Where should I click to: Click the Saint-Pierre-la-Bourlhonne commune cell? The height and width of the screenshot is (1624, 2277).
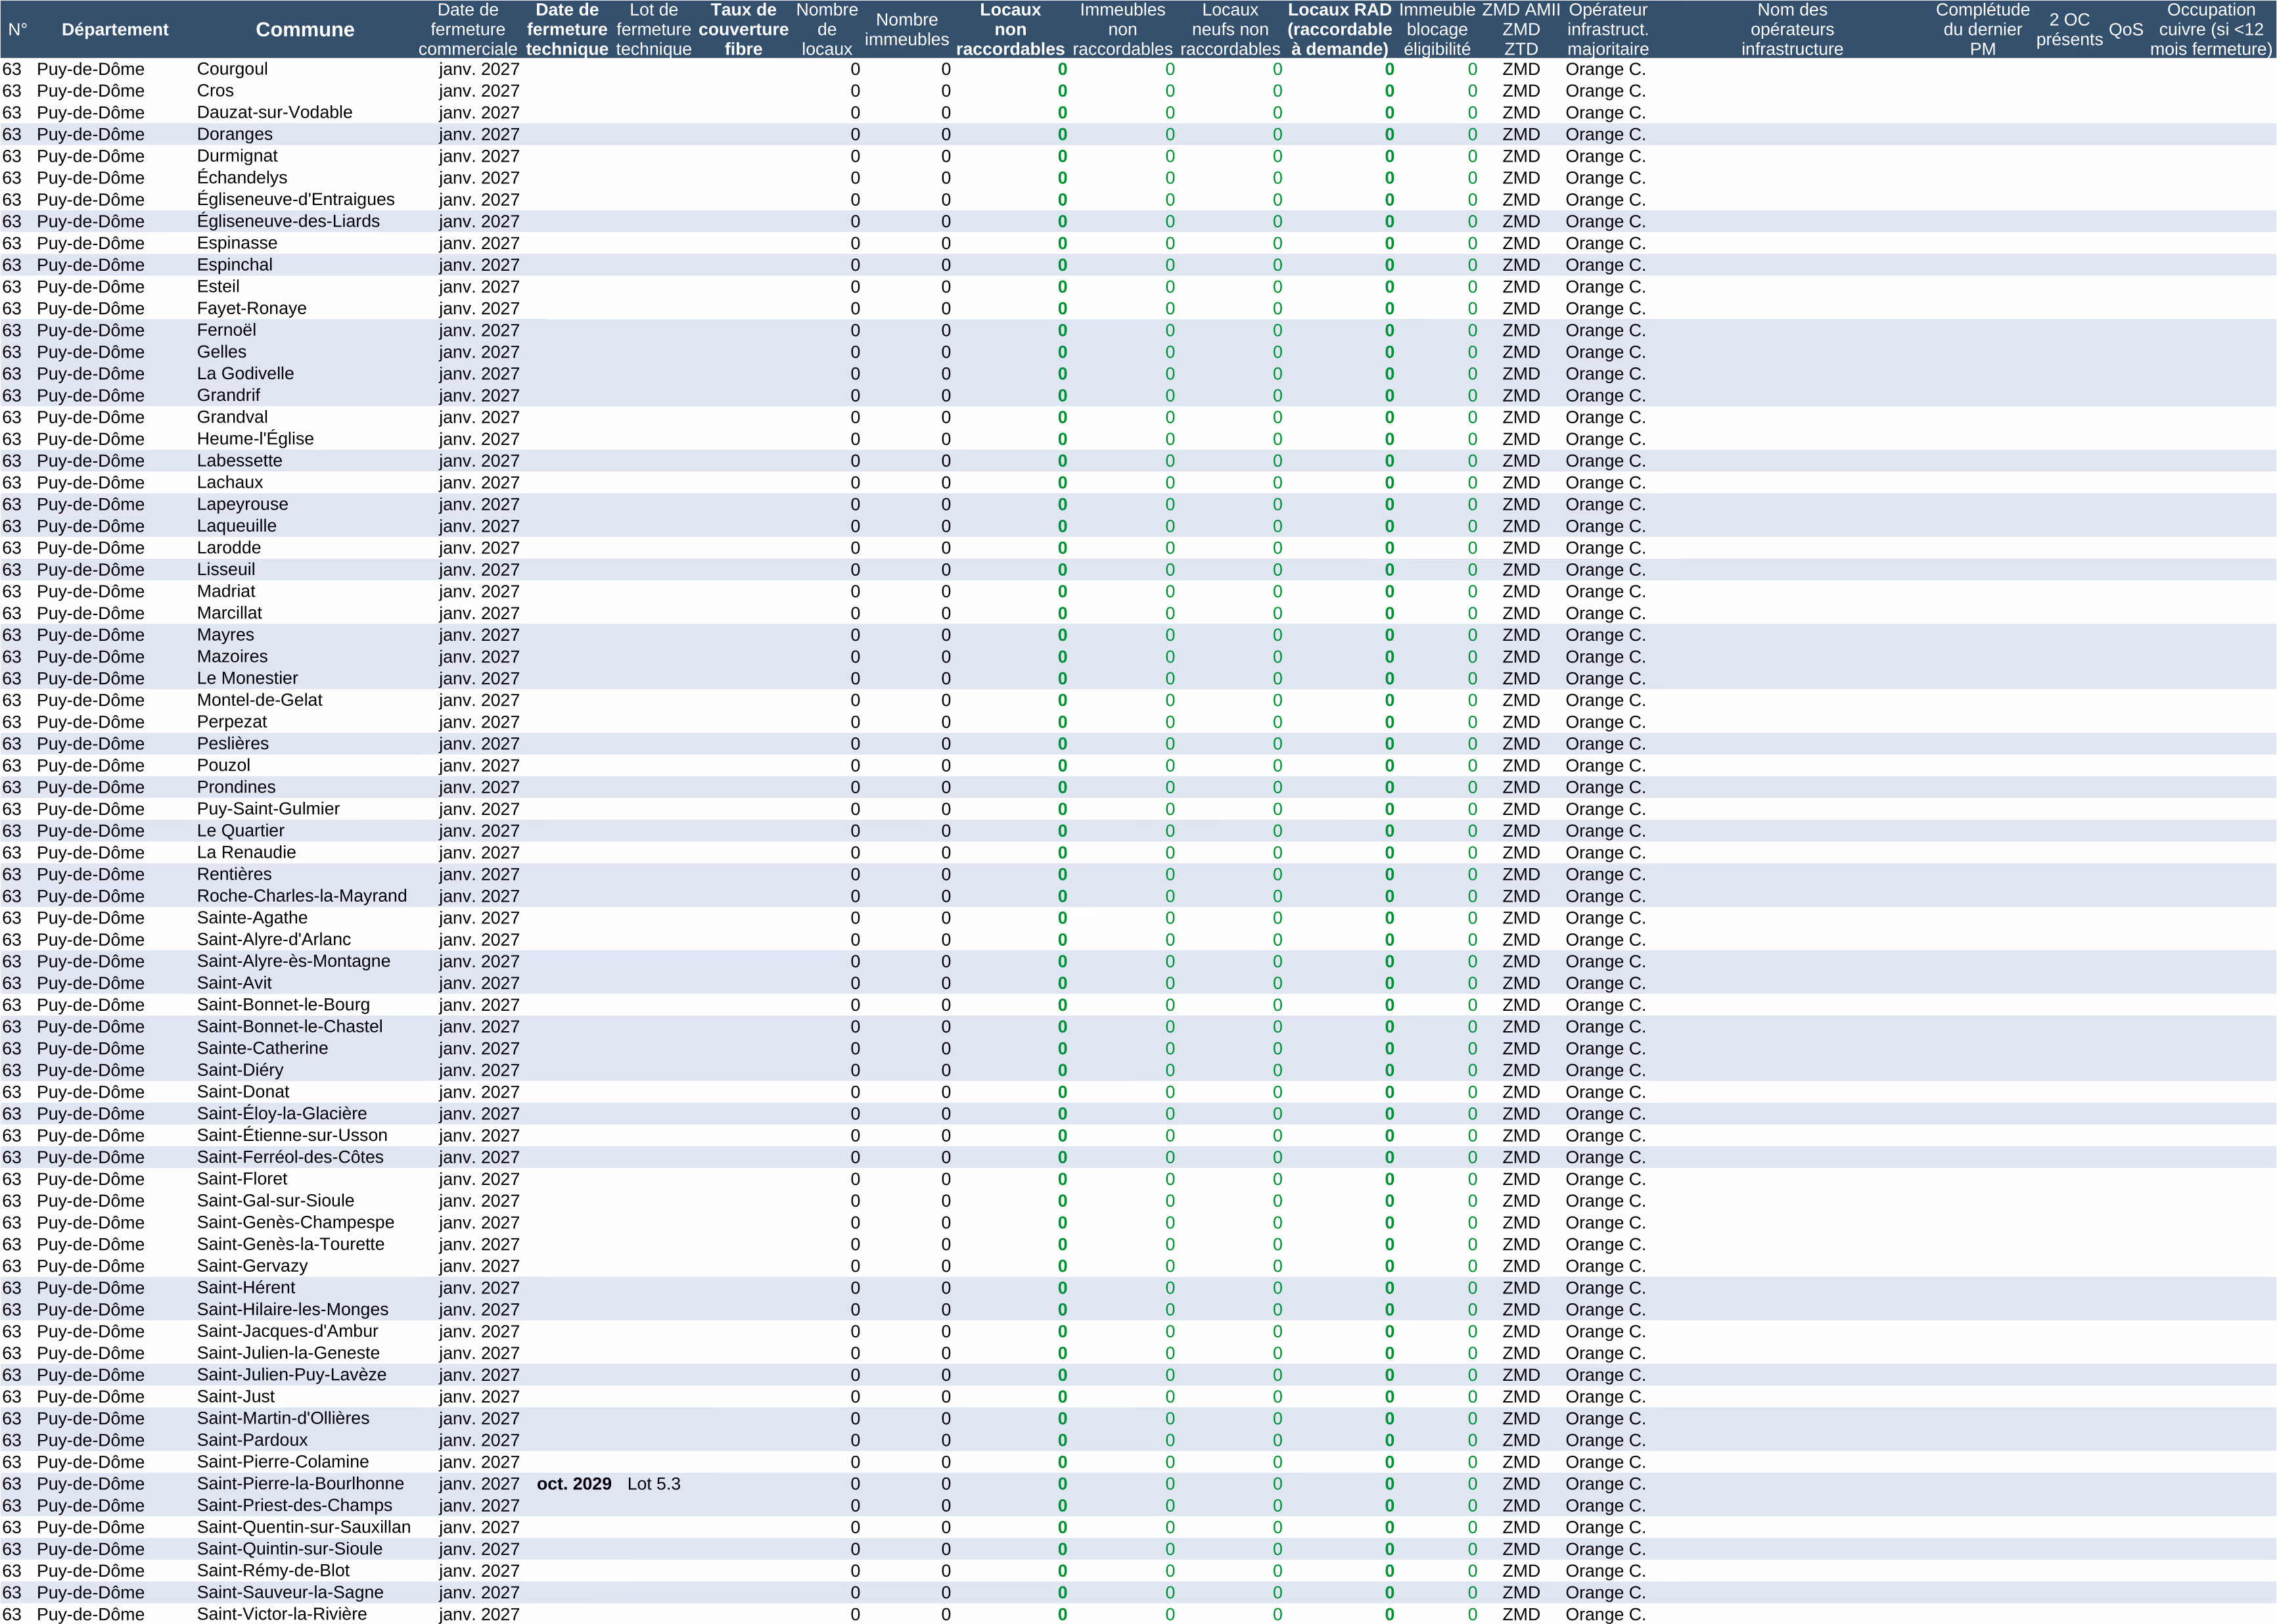coord(300,1484)
